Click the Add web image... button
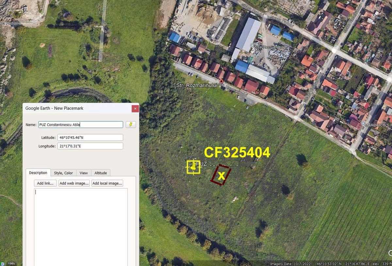 pos(74,183)
